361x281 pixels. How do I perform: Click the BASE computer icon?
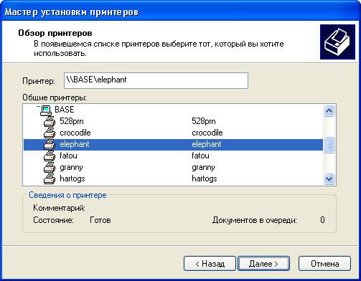46,110
